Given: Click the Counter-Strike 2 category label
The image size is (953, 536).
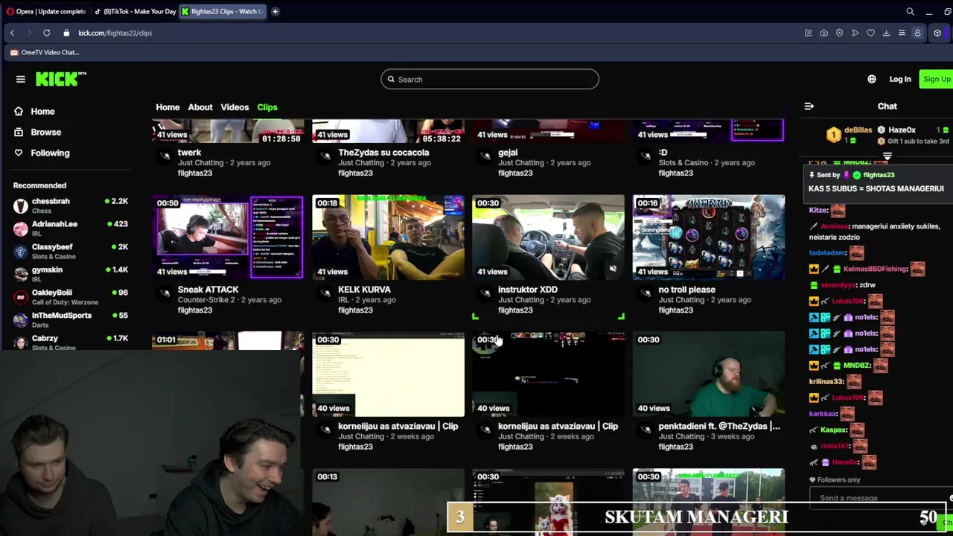Looking at the screenshot, I should (x=206, y=300).
